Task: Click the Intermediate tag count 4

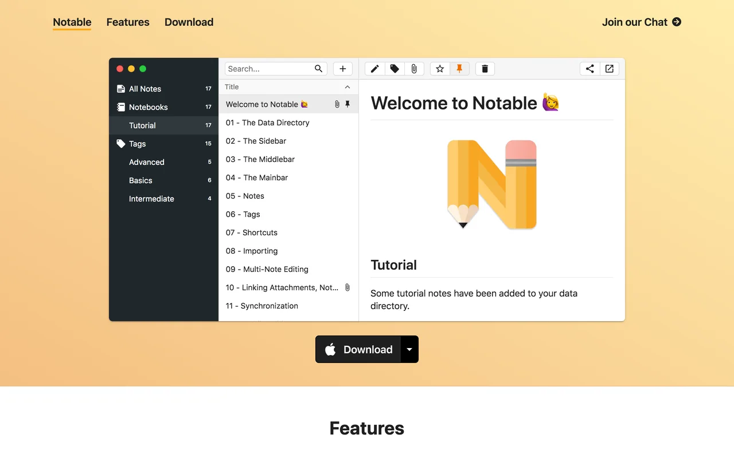Action: click(x=210, y=199)
